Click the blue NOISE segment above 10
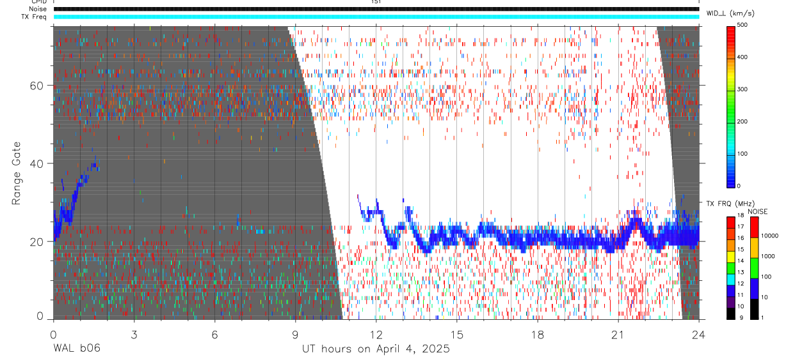786x362 pixels. 754,288
